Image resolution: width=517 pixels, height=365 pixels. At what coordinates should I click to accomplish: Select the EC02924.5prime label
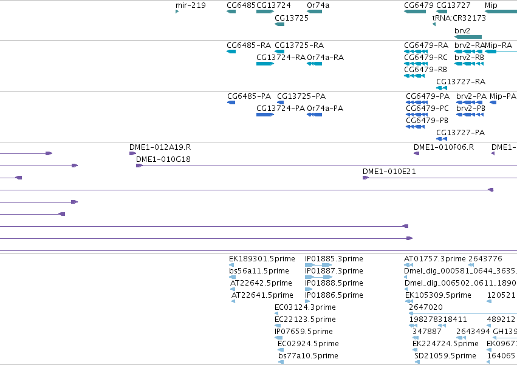(308, 344)
